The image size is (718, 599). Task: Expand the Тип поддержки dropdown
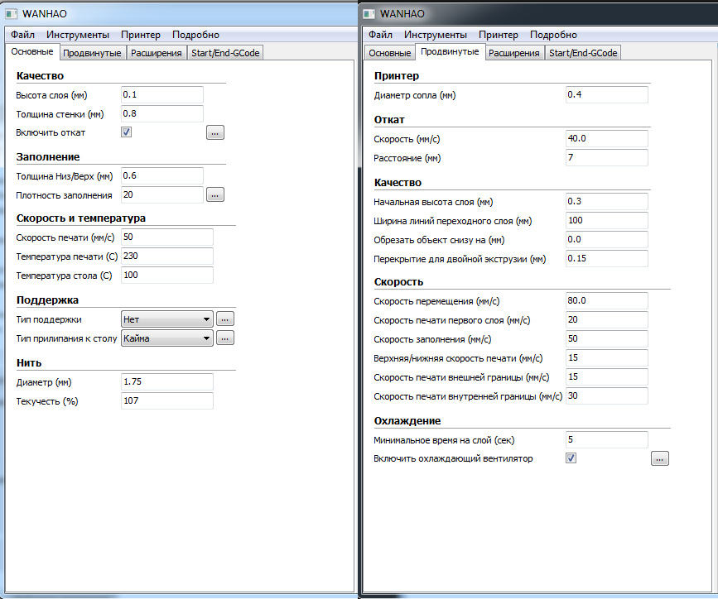[166, 319]
